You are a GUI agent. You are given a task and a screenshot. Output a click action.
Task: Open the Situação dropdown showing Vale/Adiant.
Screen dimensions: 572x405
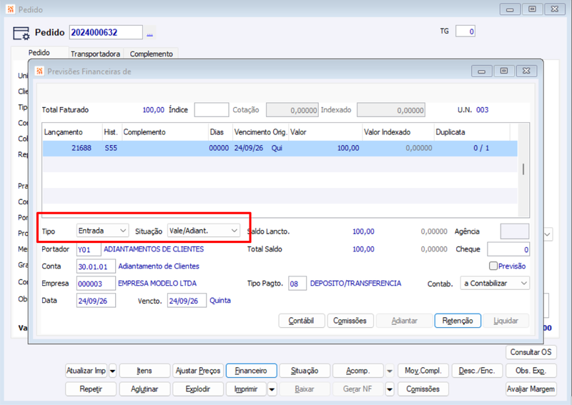pyautogui.click(x=204, y=231)
